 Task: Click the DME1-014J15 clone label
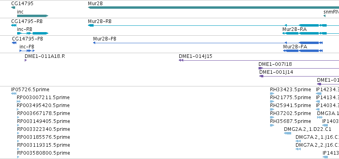pyautogui.click(x=196, y=56)
